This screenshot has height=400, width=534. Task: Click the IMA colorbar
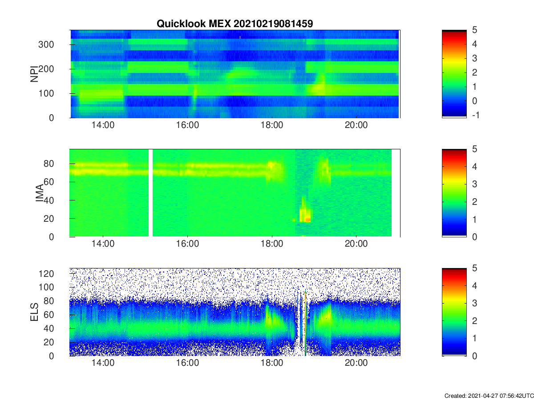click(454, 193)
